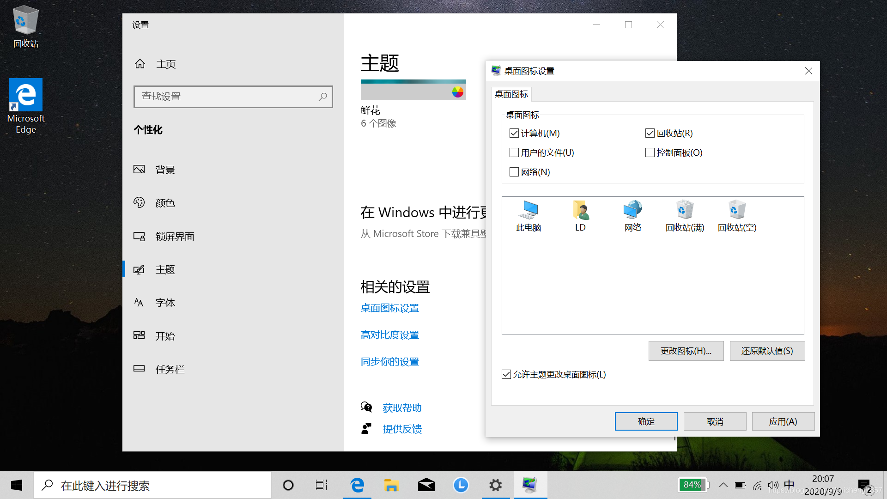Select the 桌面图标 tab

(511, 94)
